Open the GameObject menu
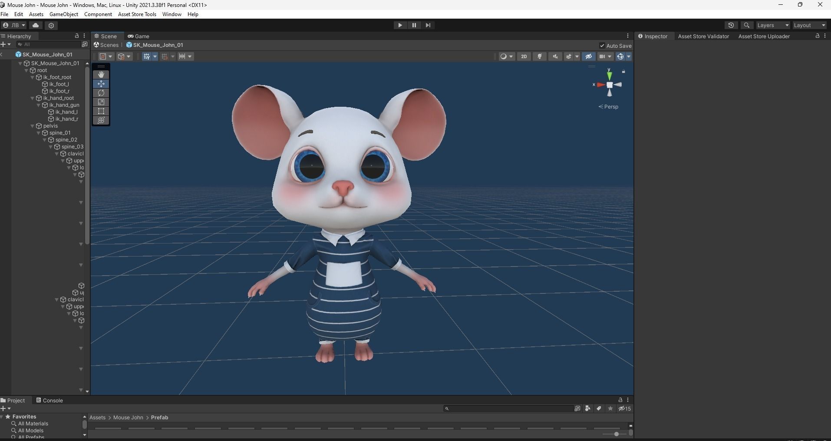 click(64, 14)
